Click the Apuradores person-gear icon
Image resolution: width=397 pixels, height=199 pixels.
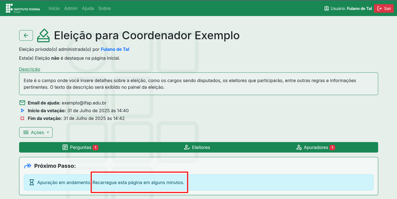pos(299,147)
